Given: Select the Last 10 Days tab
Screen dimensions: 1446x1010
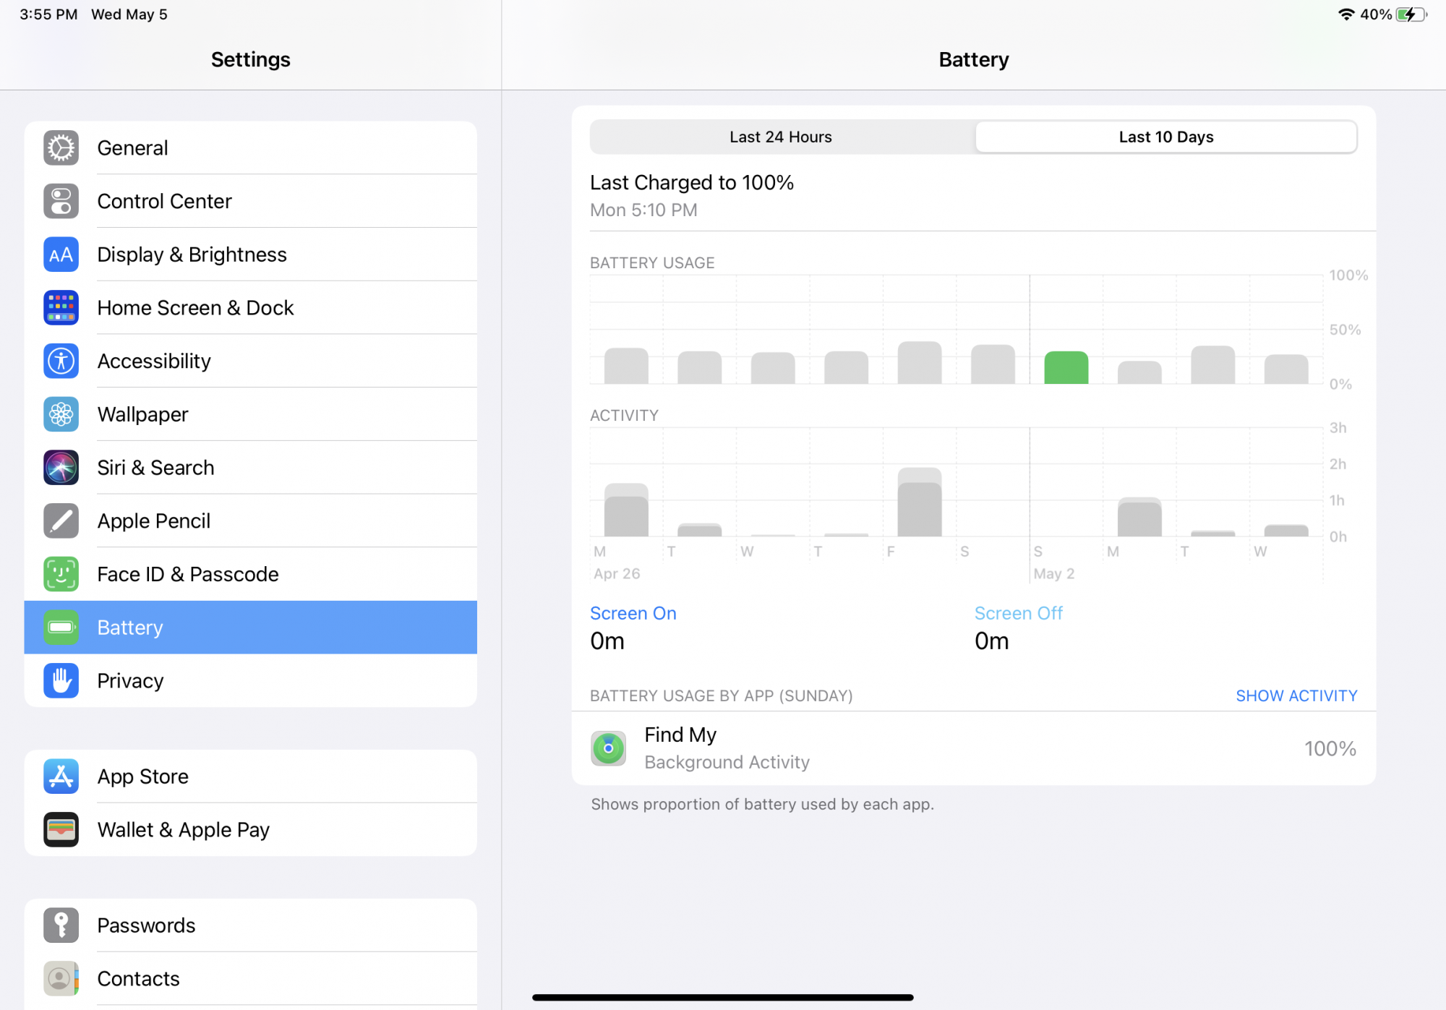Looking at the screenshot, I should point(1165,137).
